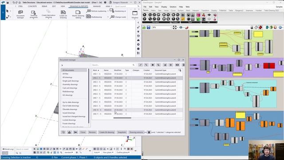The image size is (284, 160).
Task: Click Revision button in Document manager
Action: pyautogui.click(x=92, y=132)
